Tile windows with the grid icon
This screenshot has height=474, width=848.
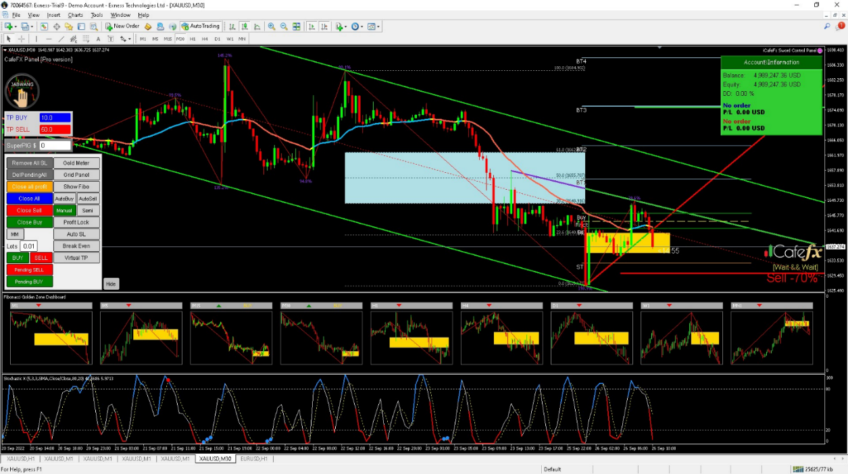(x=296, y=26)
